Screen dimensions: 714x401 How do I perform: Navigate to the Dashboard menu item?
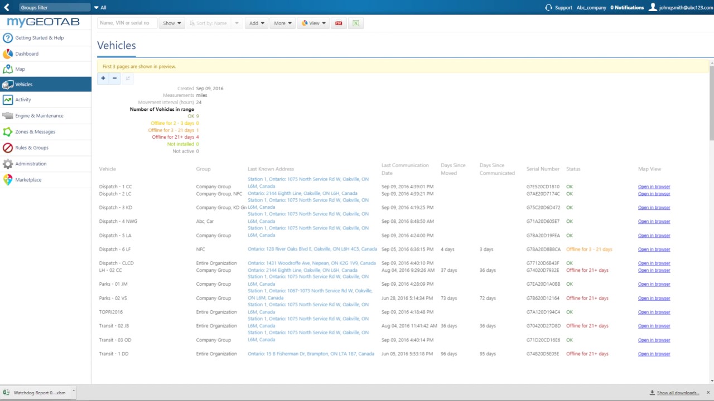27,54
